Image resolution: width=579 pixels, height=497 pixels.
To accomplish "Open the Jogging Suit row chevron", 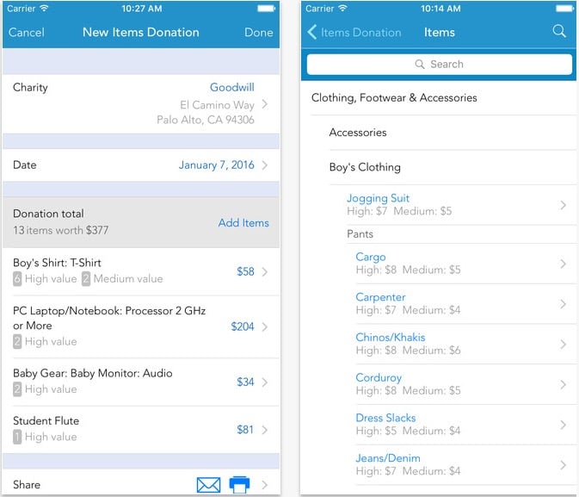I will click(563, 205).
